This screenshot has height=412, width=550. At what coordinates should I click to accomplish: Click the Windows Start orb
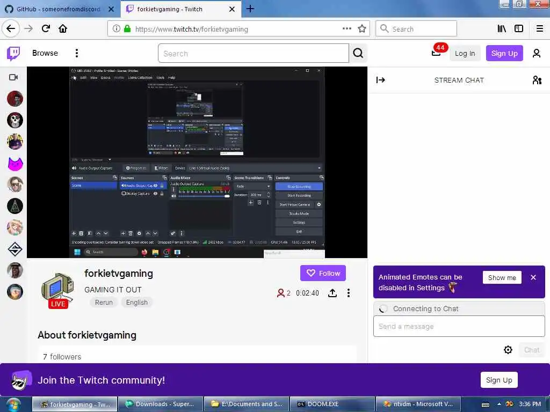tap(13, 404)
